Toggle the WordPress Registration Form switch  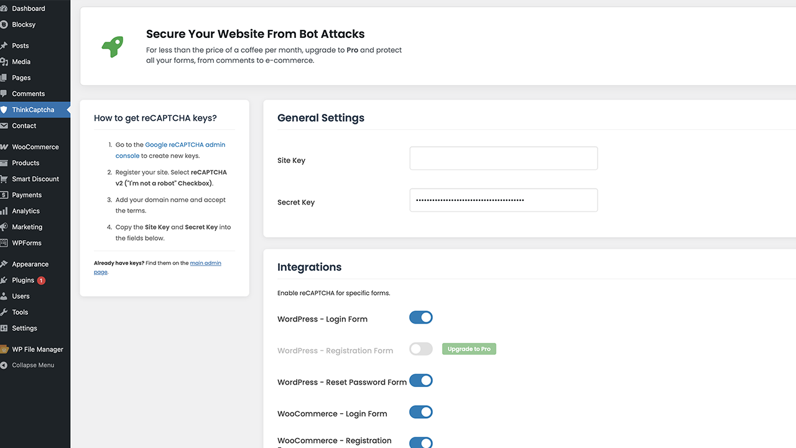pyautogui.click(x=421, y=349)
